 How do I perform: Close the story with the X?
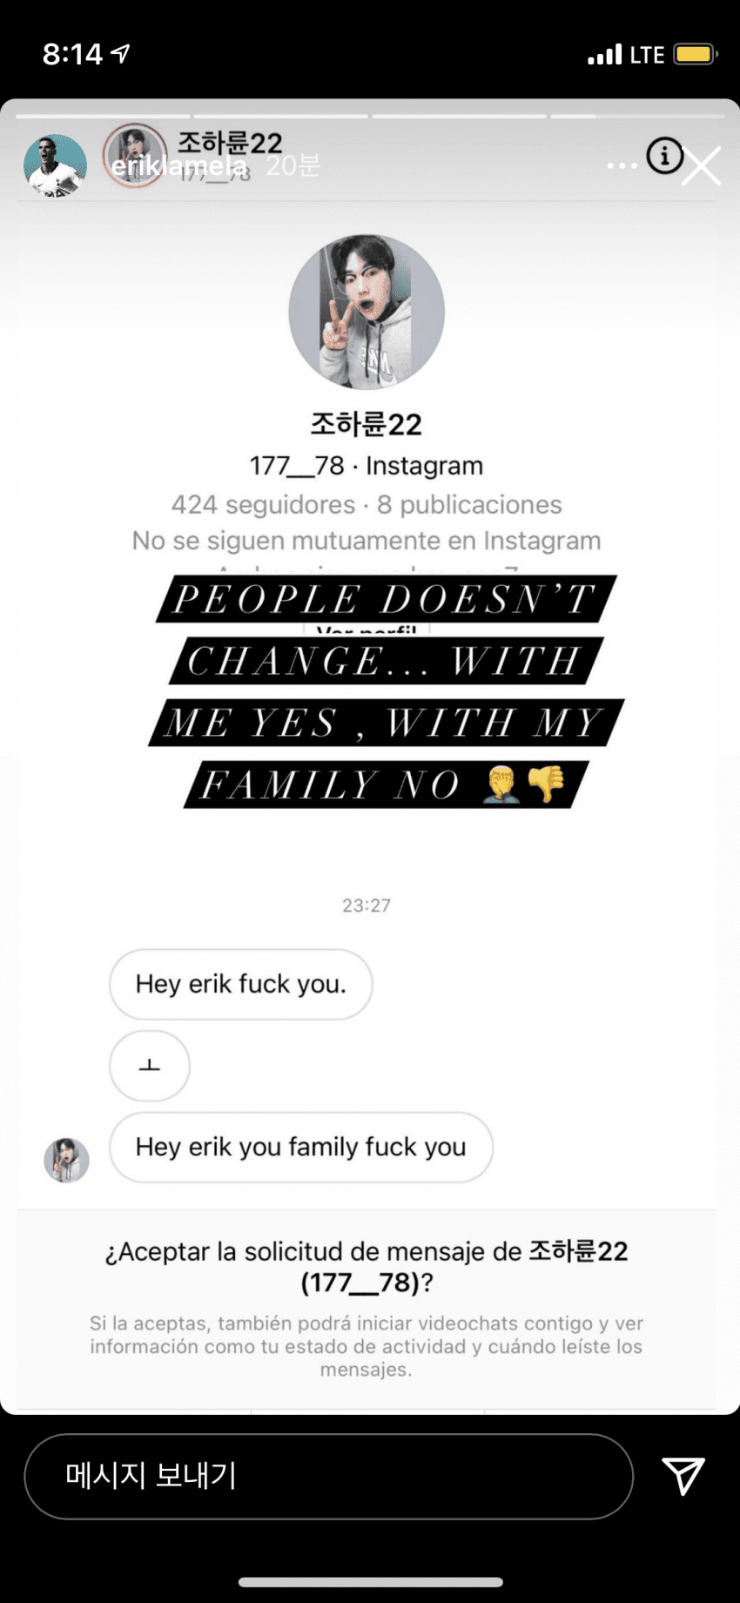(x=702, y=166)
